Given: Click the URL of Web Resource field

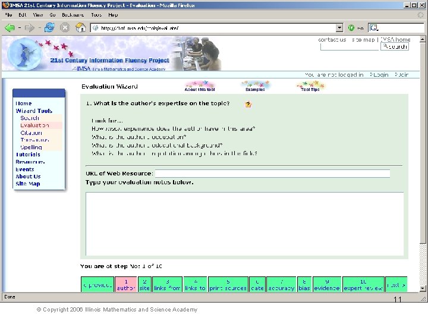Looking at the screenshot, I should tap(272, 174).
